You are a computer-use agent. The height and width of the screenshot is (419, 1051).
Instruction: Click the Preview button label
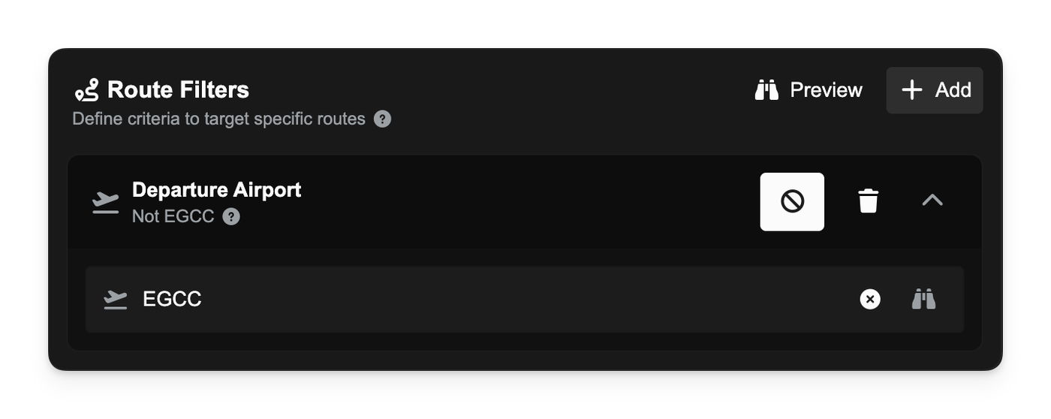(826, 90)
